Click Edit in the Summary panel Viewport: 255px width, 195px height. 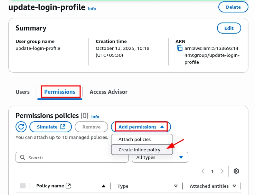point(229,28)
